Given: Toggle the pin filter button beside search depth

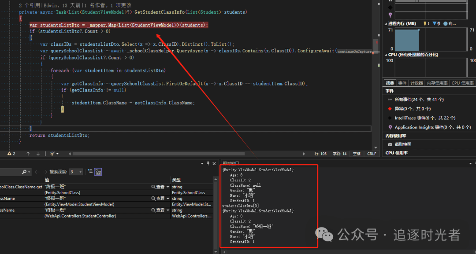Looking at the screenshot, I should (89, 172).
